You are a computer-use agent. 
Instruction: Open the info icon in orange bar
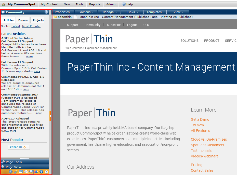coord(11,172)
